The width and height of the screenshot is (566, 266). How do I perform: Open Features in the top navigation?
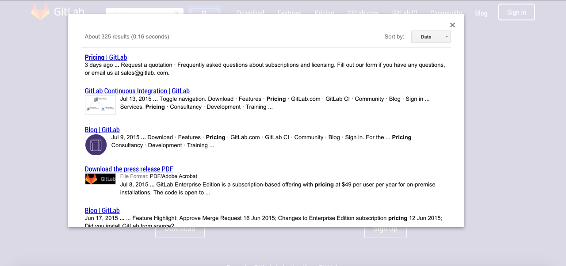pos(289,12)
